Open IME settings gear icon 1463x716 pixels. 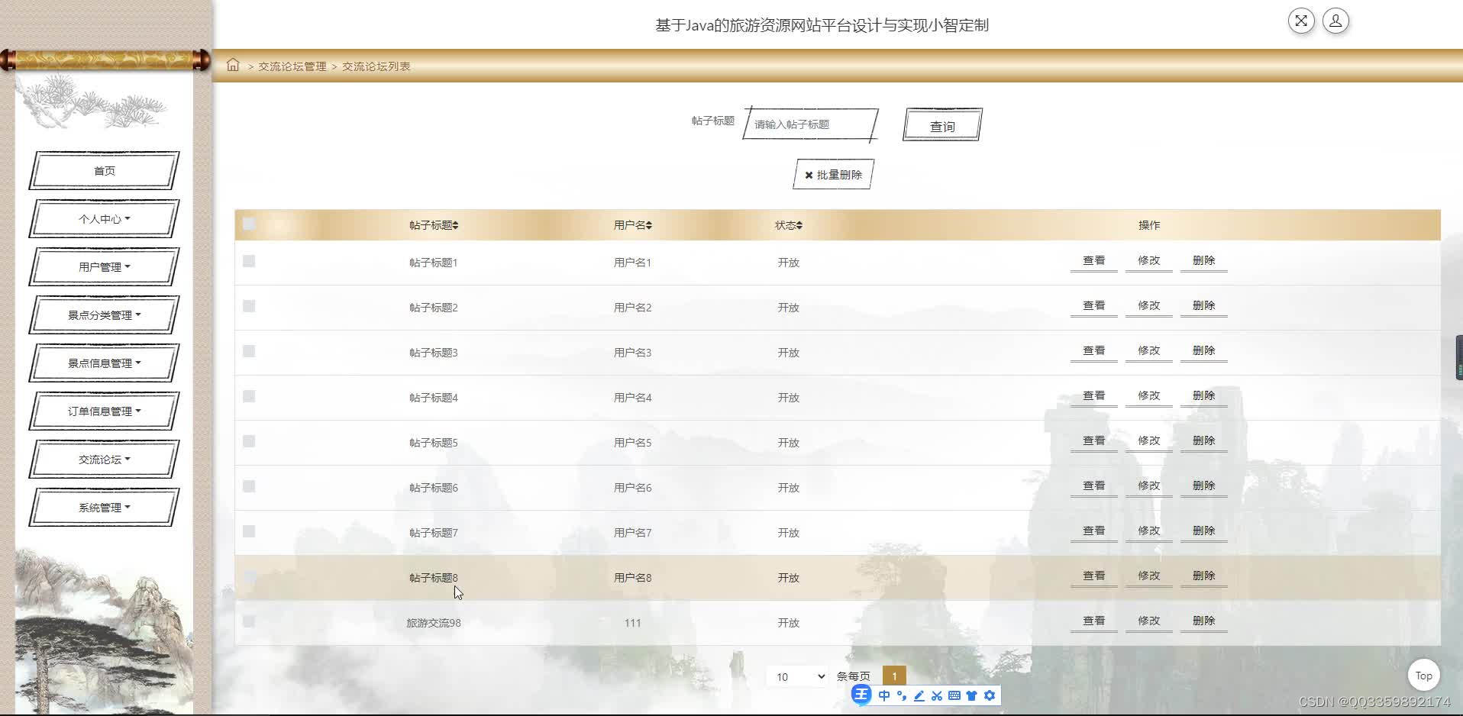pyautogui.click(x=990, y=695)
